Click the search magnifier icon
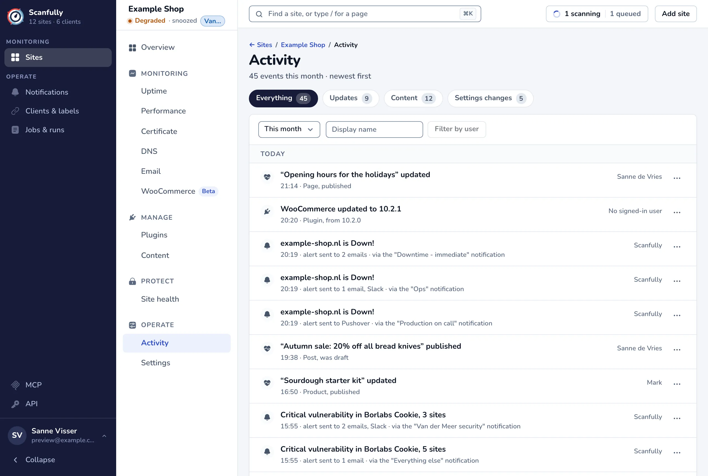This screenshot has width=708, height=476. 259,14
